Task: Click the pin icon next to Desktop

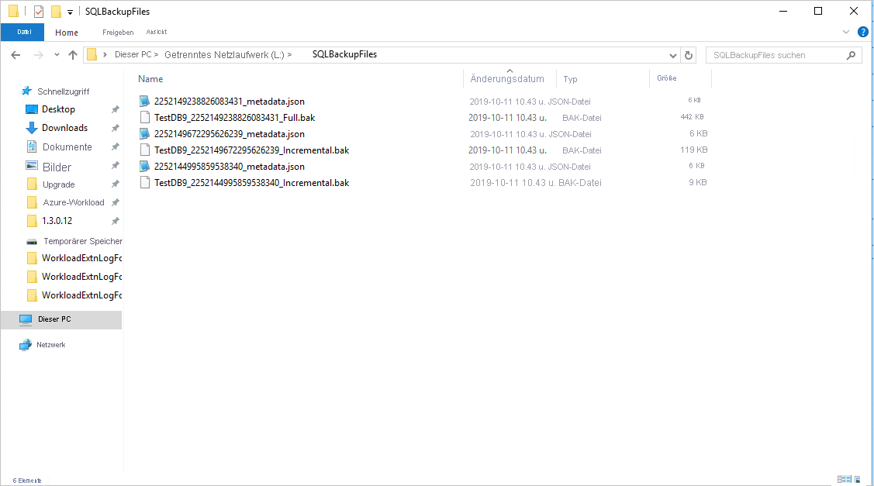Action: click(115, 109)
